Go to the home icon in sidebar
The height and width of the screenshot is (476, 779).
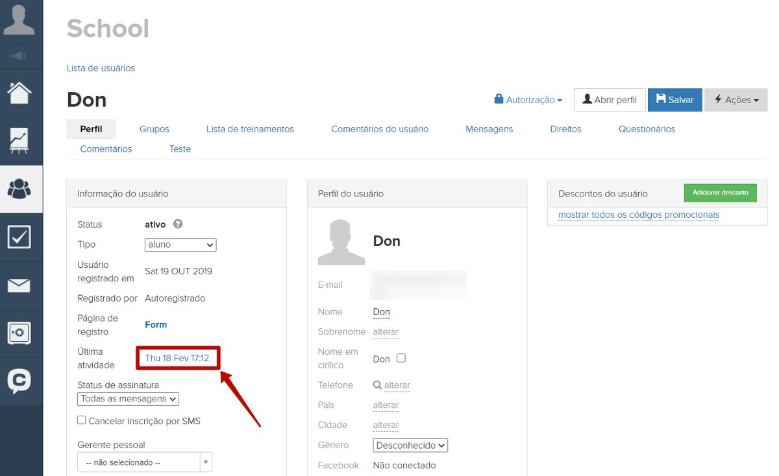click(19, 93)
